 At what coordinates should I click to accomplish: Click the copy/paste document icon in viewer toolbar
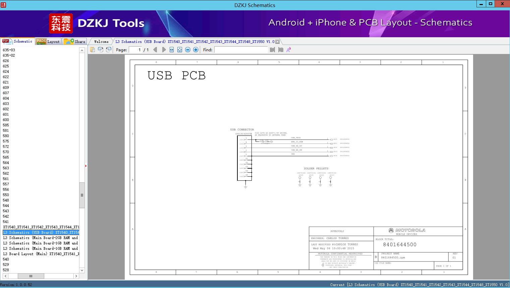(93, 50)
